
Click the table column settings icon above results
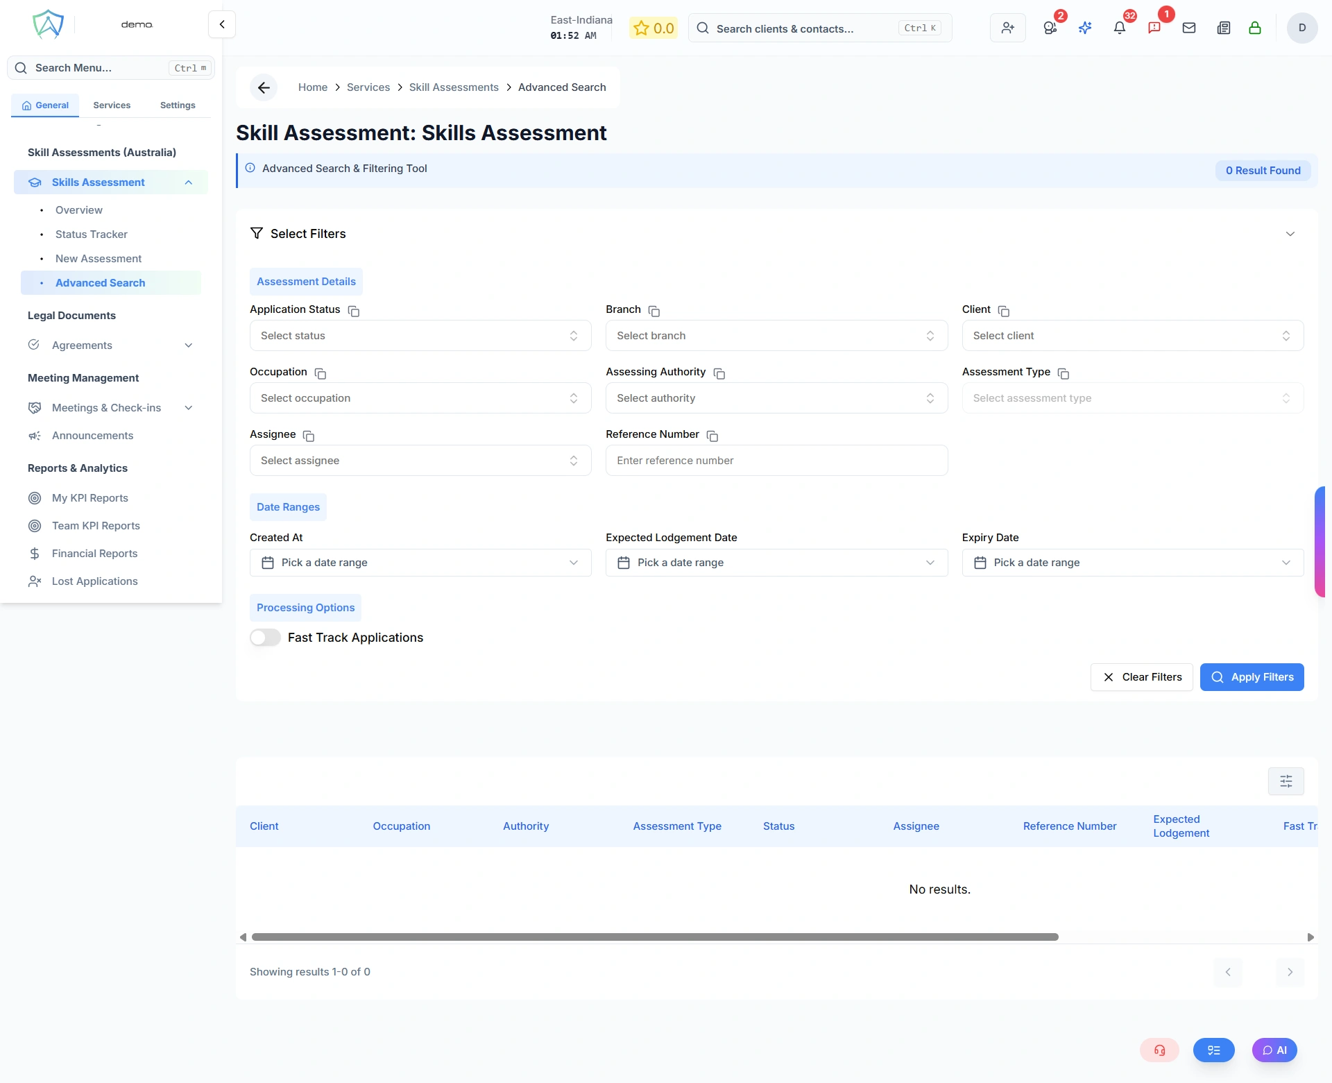[1285, 781]
